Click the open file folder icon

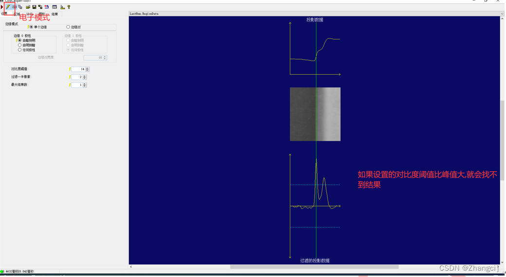(x=28, y=7)
